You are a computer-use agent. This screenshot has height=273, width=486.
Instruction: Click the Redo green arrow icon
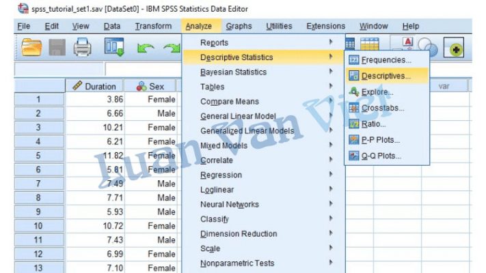(x=172, y=48)
